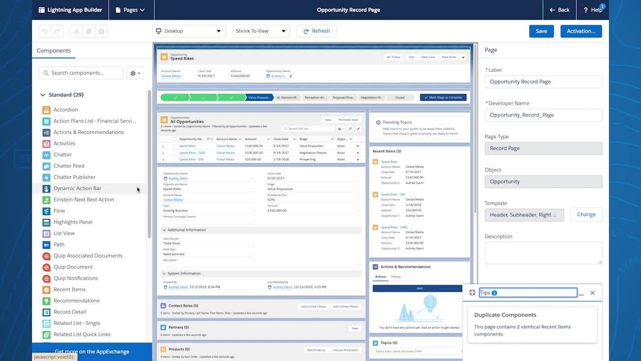The image size is (641, 361).
Task: Select the Chatter Feed component icon
Action: coord(46,166)
